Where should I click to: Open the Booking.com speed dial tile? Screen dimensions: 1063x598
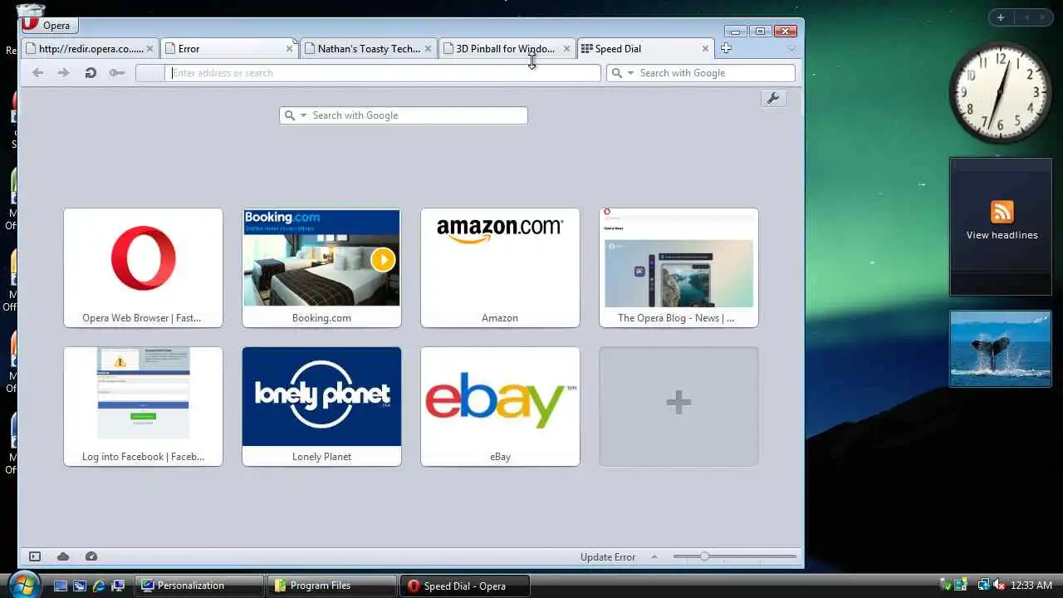coord(321,267)
